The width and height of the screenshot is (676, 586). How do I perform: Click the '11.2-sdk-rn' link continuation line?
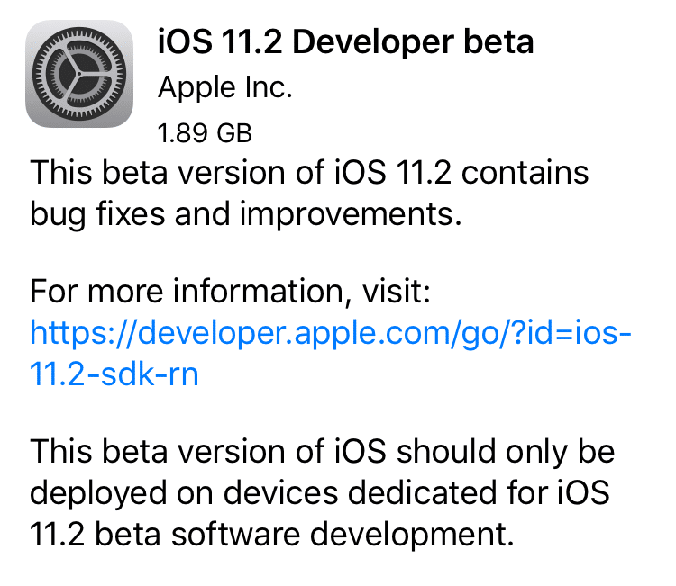[x=114, y=374]
